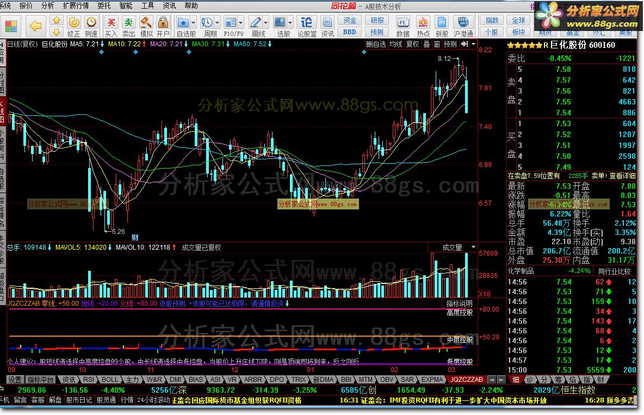Expand the 选股 dropdown arrow
Viewport: 644px width, 415px height.
tap(290, 23)
